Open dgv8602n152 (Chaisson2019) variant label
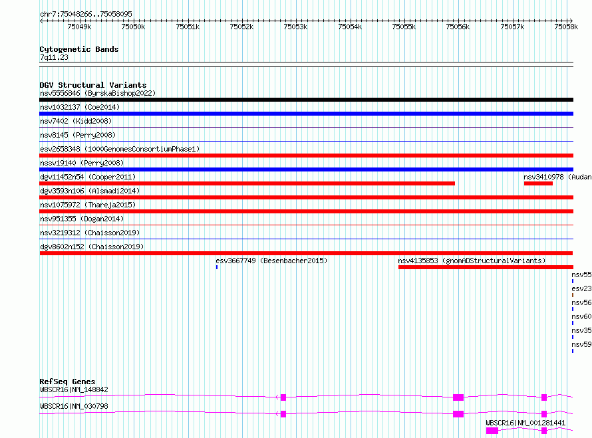 92,247
